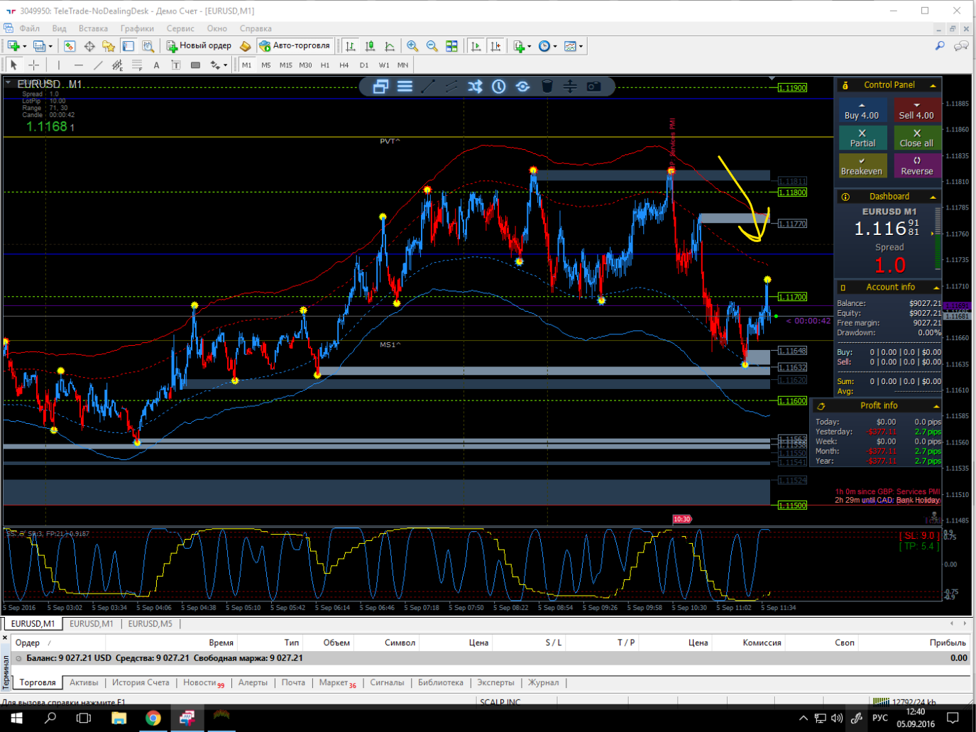Open Windows Task View

point(83,718)
